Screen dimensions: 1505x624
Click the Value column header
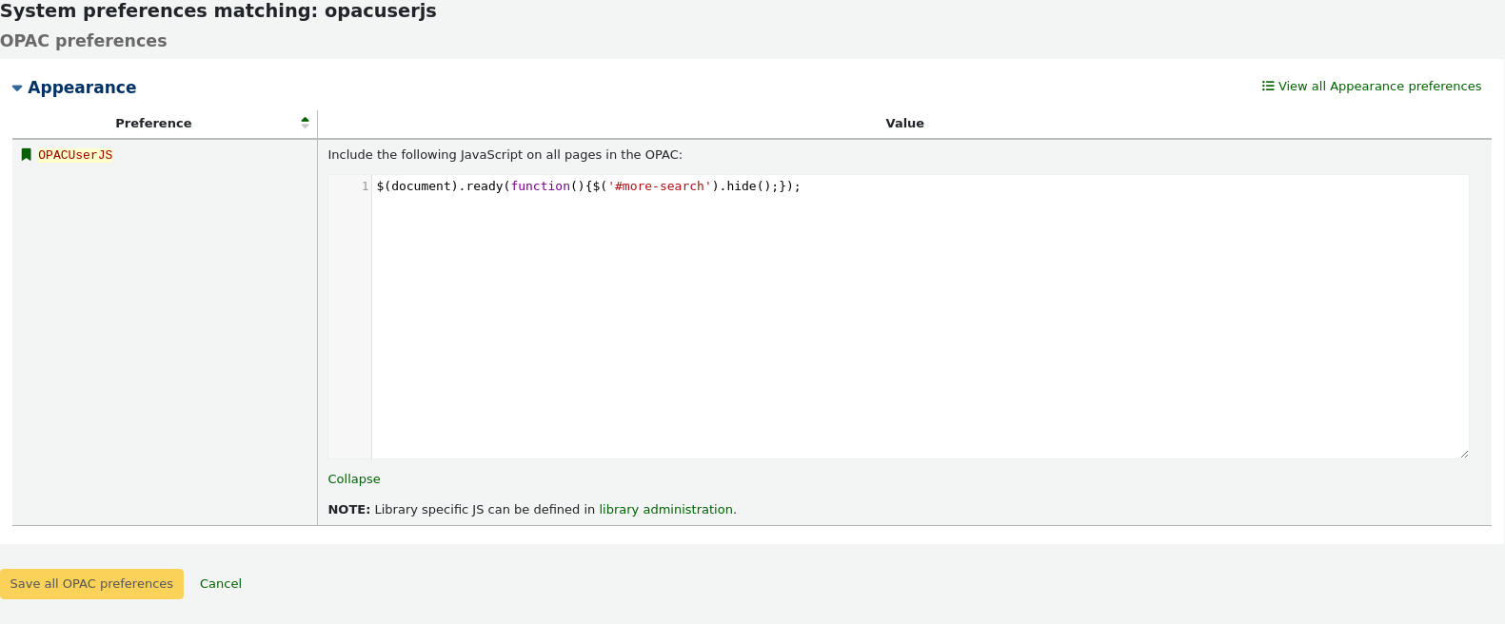pyautogui.click(x=904, y=124)
